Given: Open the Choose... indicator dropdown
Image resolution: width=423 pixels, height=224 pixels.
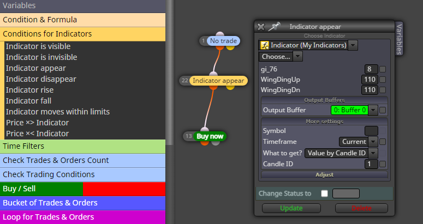Looking at the screenshot, I should pyautogui.click(x=297, y=57).
